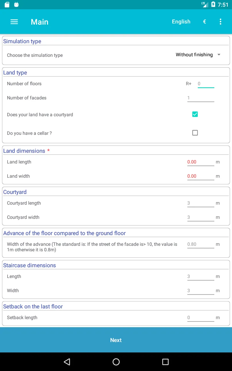The width and height of the screenshot is (232, 371).
Task: Open the simulation type dropdown
Action: click(198, 55)
